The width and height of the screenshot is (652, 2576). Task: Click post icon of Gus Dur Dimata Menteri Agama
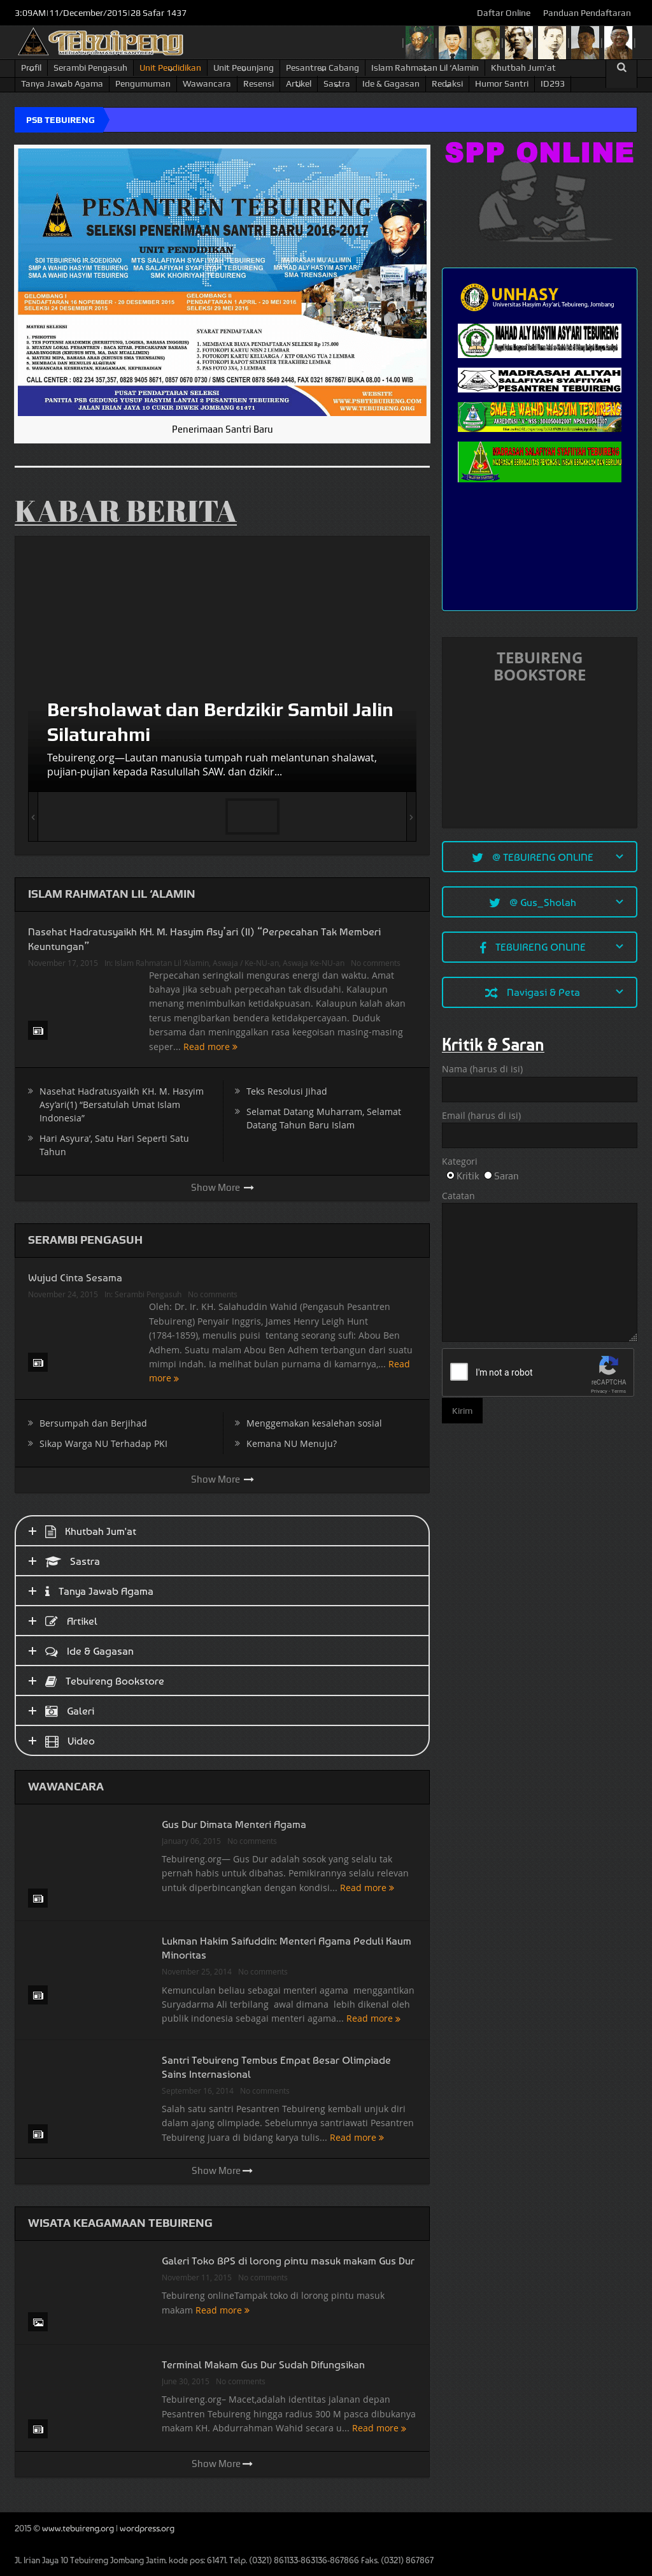[38, 1898]
